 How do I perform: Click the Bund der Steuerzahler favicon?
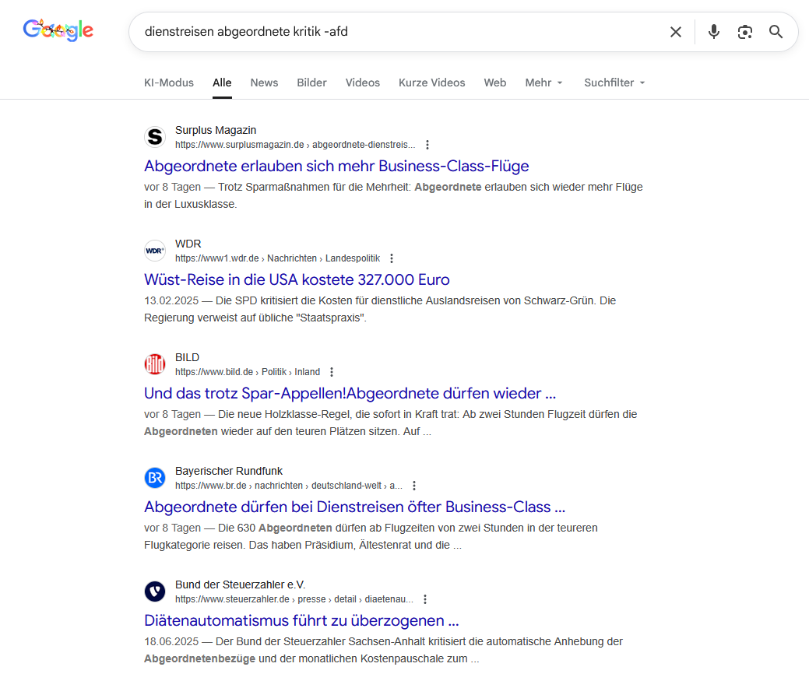coord(155,591)
